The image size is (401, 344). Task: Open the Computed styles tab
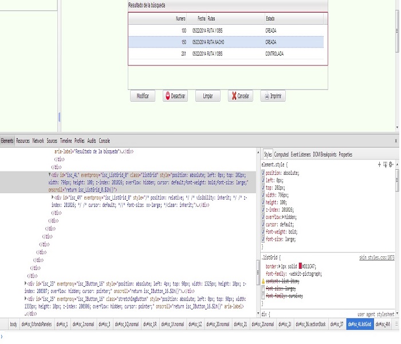click(x=281, y=155)
